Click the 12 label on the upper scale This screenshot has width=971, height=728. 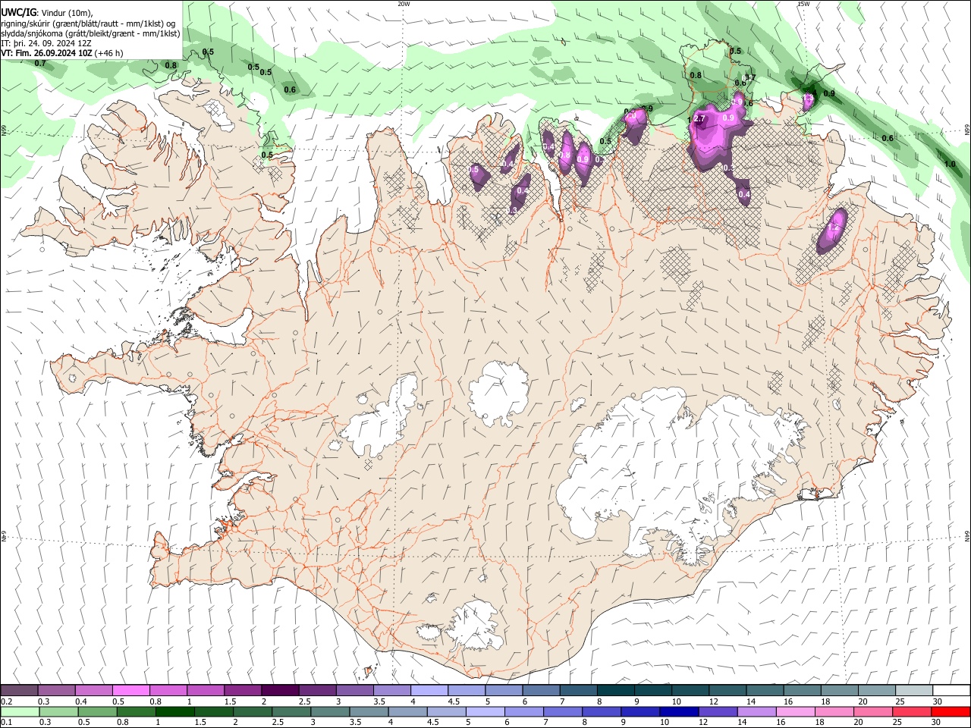[x=713, y=701]
